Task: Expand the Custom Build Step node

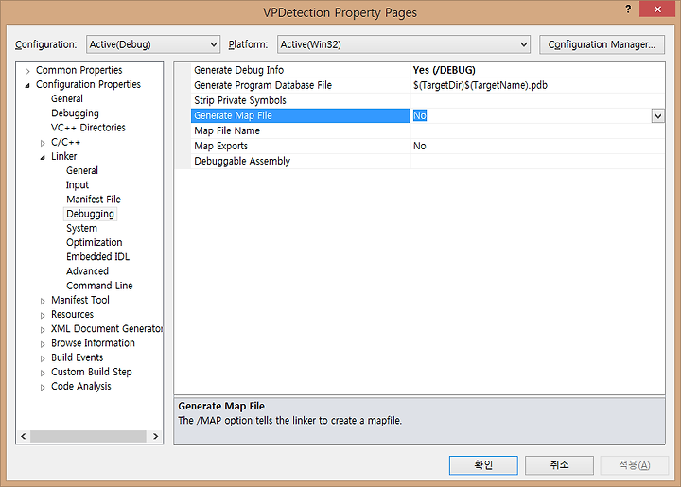Action: [x=43, y=372]
